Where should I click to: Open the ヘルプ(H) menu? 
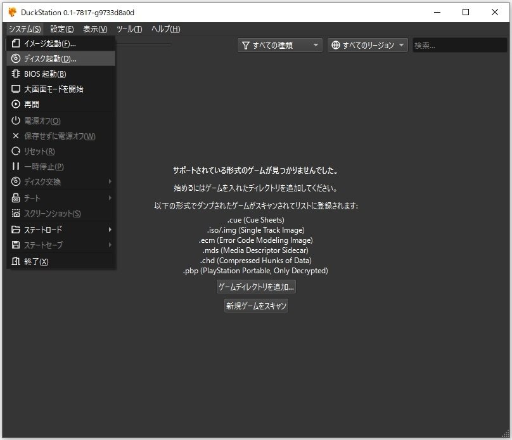[x=165, y=29]
